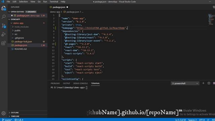Click the unsaved dot on the package.json tab
The width and height of the screenshot is (215, 121).
pos(67,7)
